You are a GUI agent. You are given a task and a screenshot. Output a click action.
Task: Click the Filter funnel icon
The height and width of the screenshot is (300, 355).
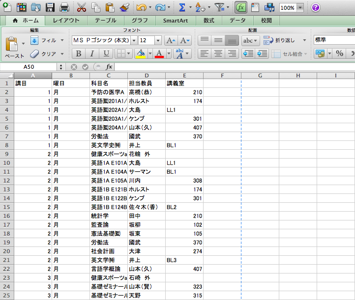point(219,7)
